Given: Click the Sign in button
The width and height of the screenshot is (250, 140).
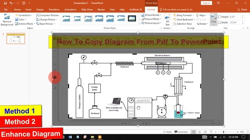Looking at the screenshot, I should coord(207,3).
